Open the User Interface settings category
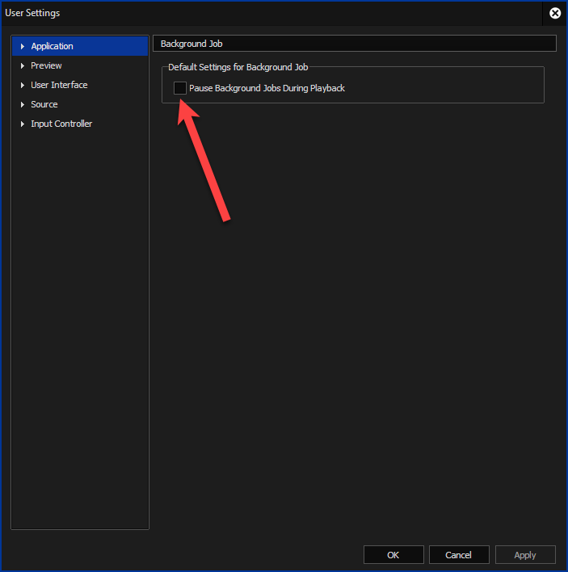 pyautogui.click(x=59, y=85)
